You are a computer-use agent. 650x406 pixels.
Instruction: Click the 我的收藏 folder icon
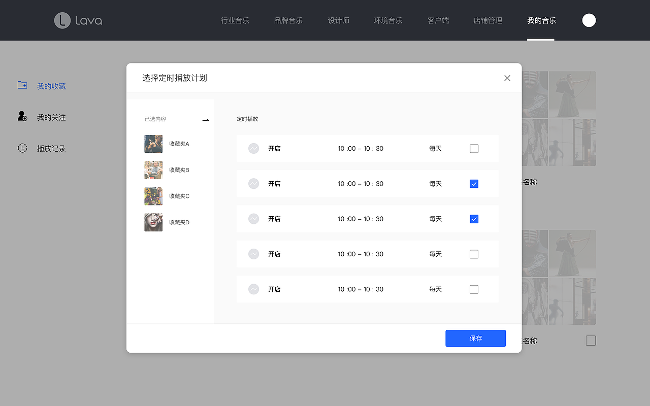(22, 85)
